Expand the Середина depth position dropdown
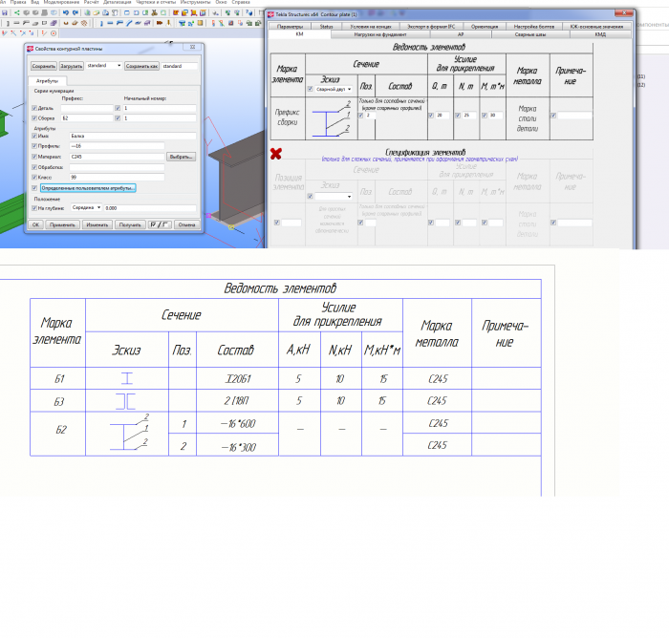This screenshot has height=638, width=669. pyautogui.click(x=86, y=207)
